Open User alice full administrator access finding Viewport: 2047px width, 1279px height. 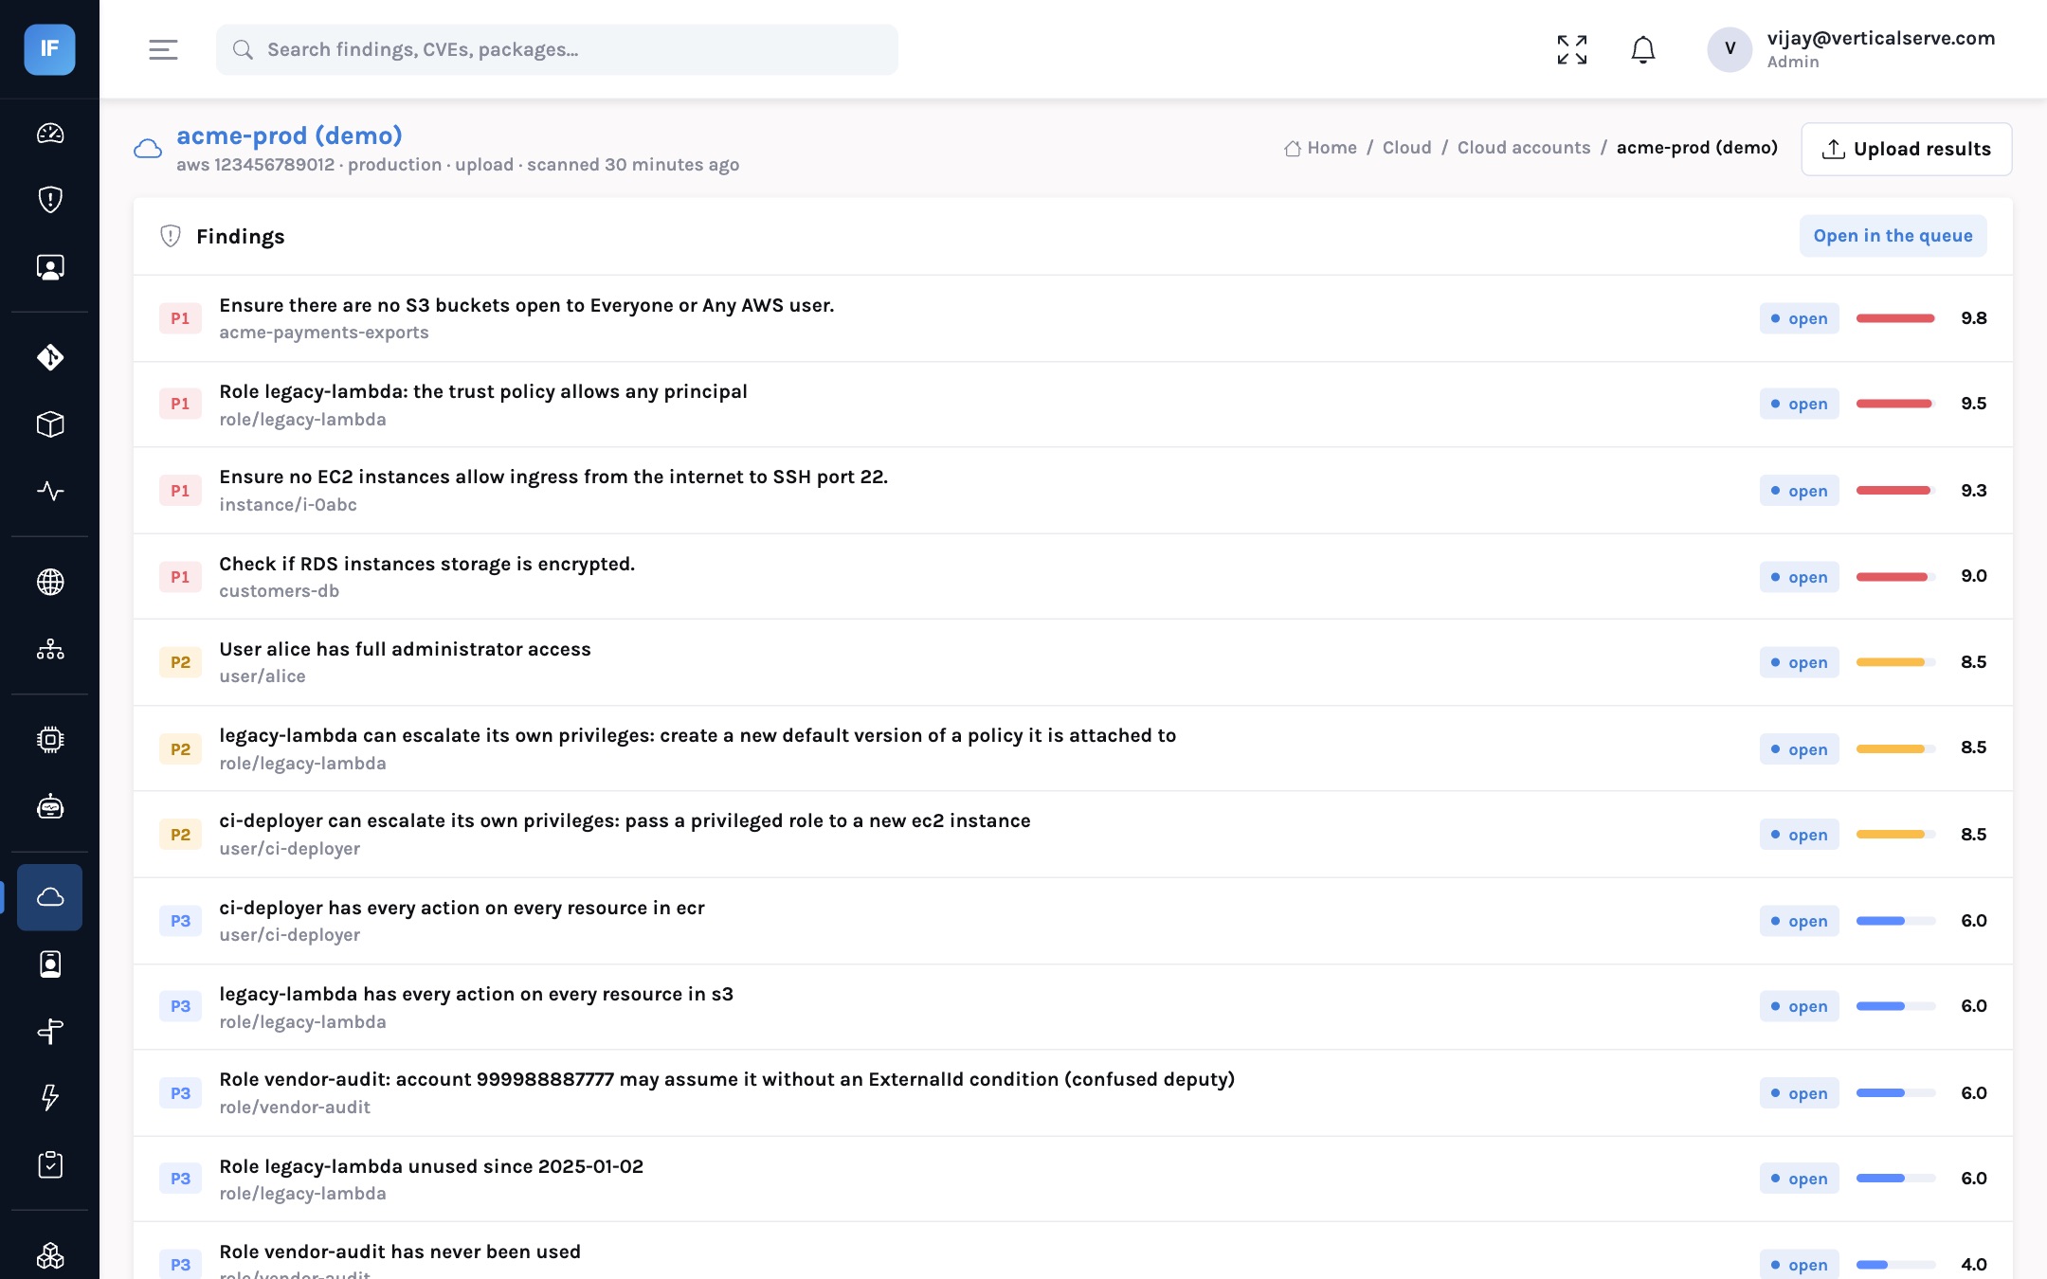click(1073, 662)
